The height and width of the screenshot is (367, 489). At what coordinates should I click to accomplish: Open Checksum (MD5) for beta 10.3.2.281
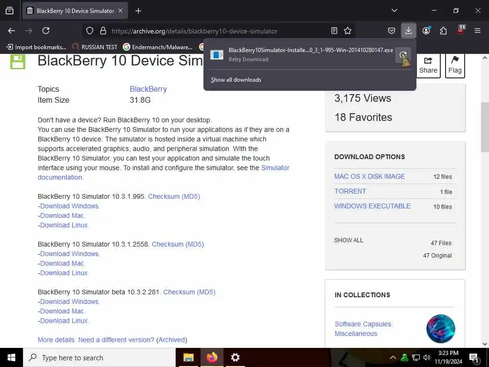(x=189, y=292)
